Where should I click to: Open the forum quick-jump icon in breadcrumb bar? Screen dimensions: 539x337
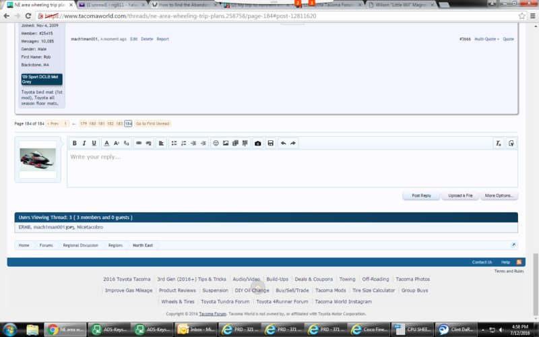513,245
